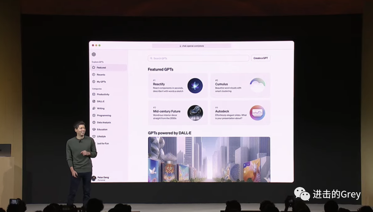Click the Autodeck app icon
The width and height of the screenshot is (373, 212).
coord(257,113)
